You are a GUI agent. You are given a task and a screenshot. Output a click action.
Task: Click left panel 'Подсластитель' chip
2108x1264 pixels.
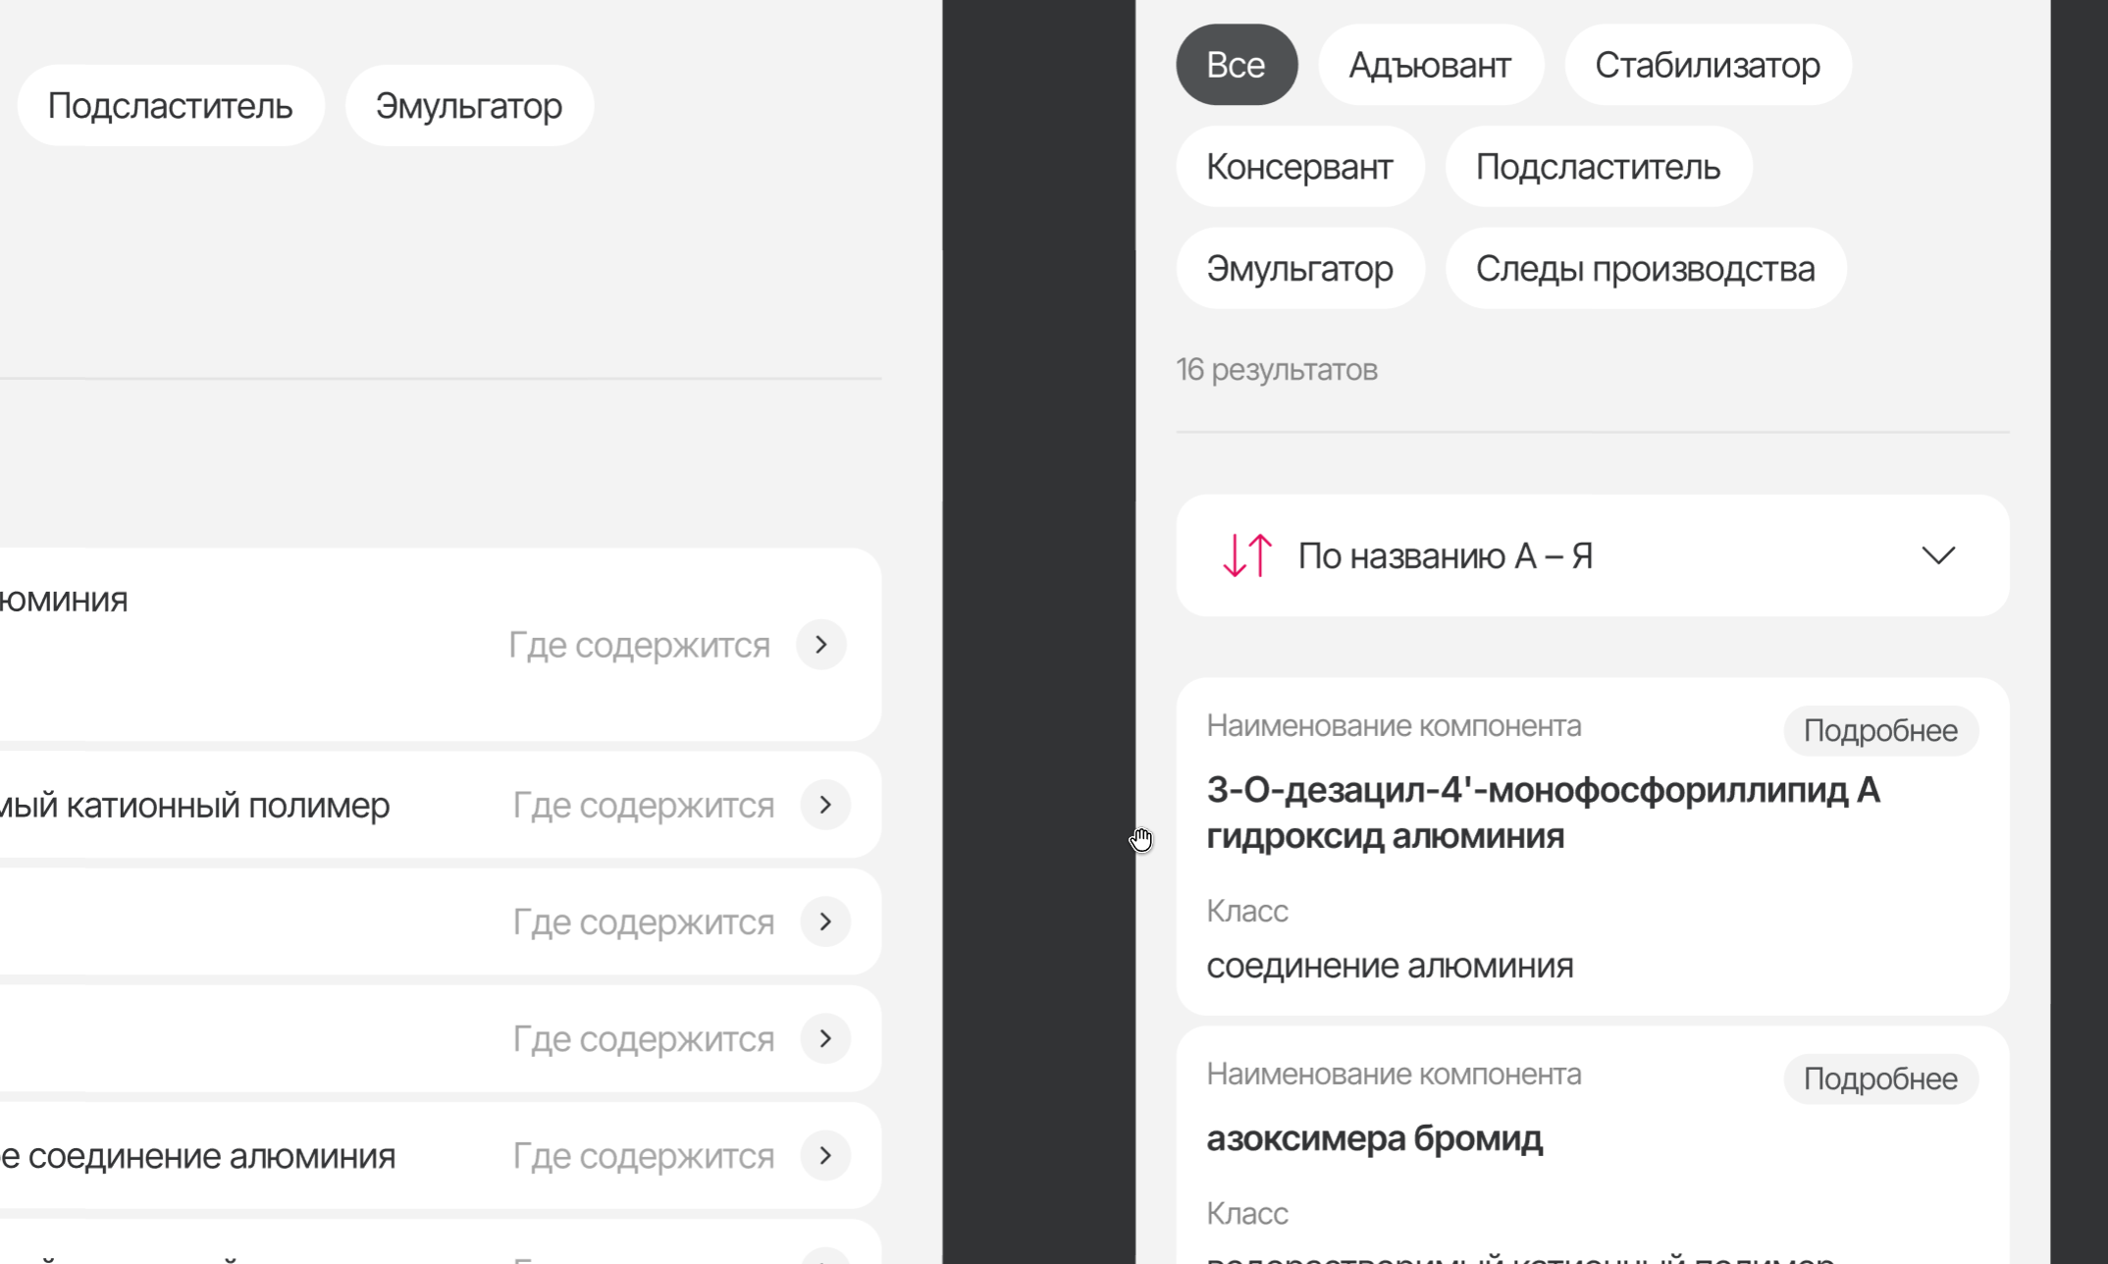[170, 106]
